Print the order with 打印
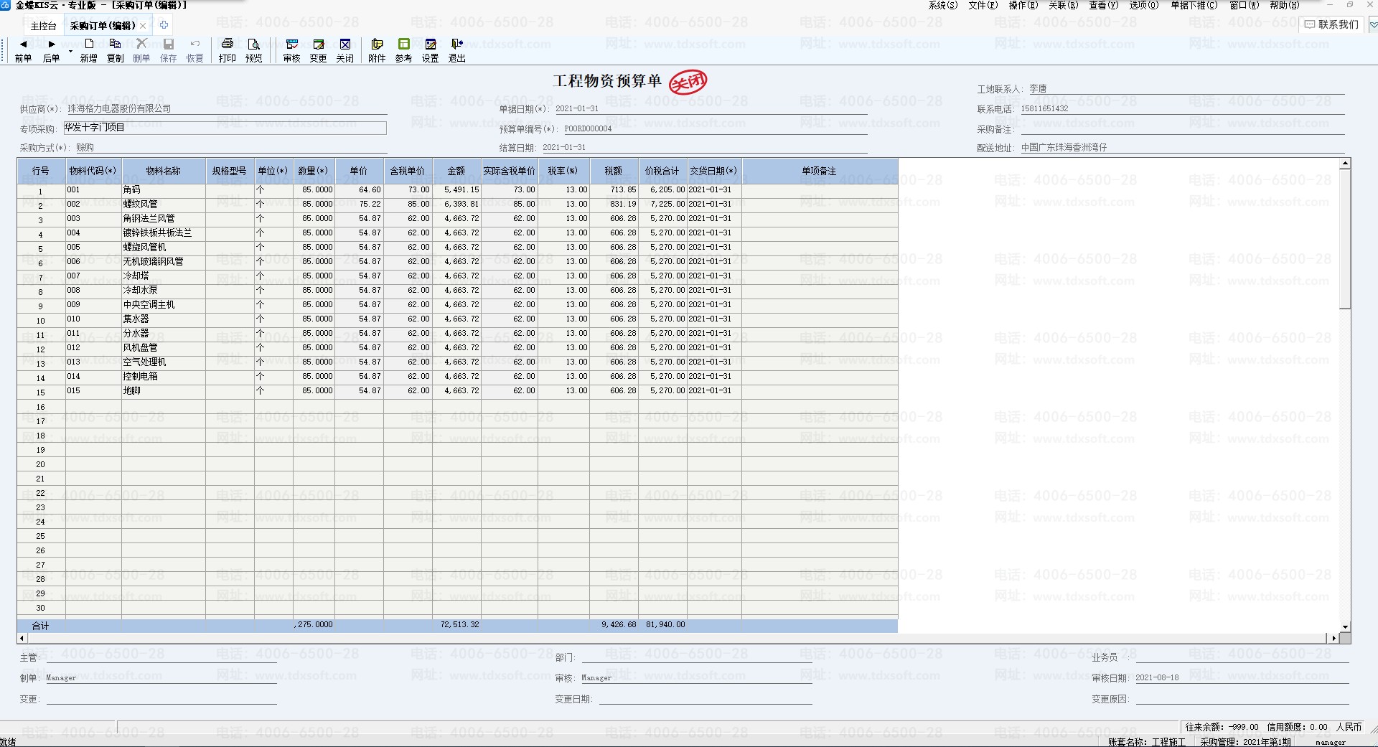This screenshot has height=747, width=1378. [x=227, y=50]
